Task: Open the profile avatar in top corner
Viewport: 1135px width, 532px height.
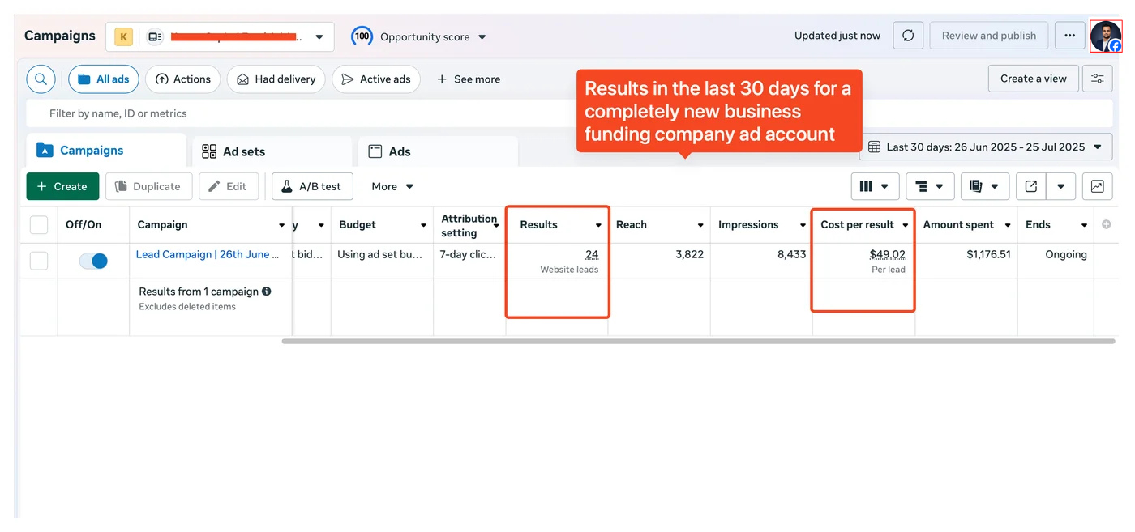Action: click(1106, 36)
